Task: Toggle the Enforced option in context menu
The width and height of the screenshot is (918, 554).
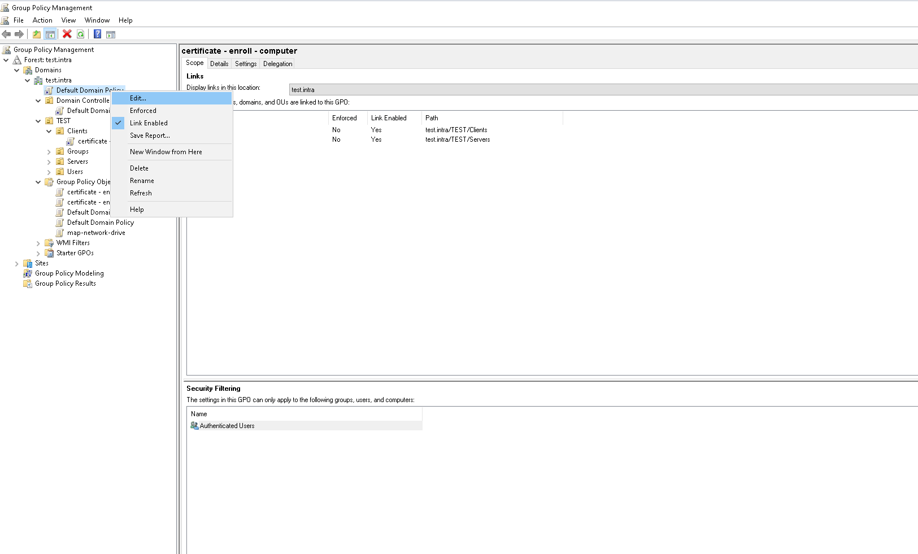Action: pos(143,111)
